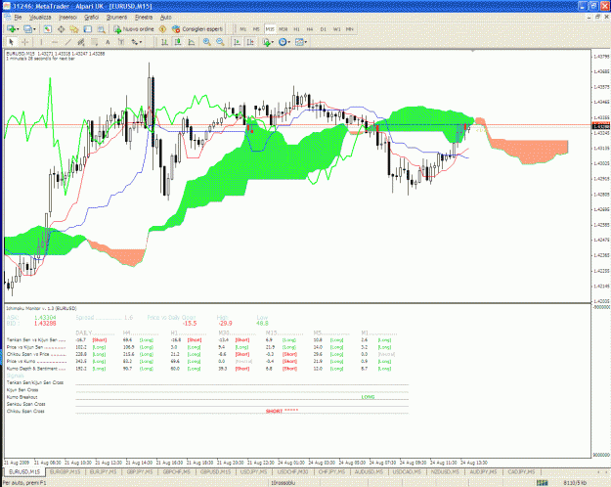
Task: Open the File menu
Action: pos(18,18)
